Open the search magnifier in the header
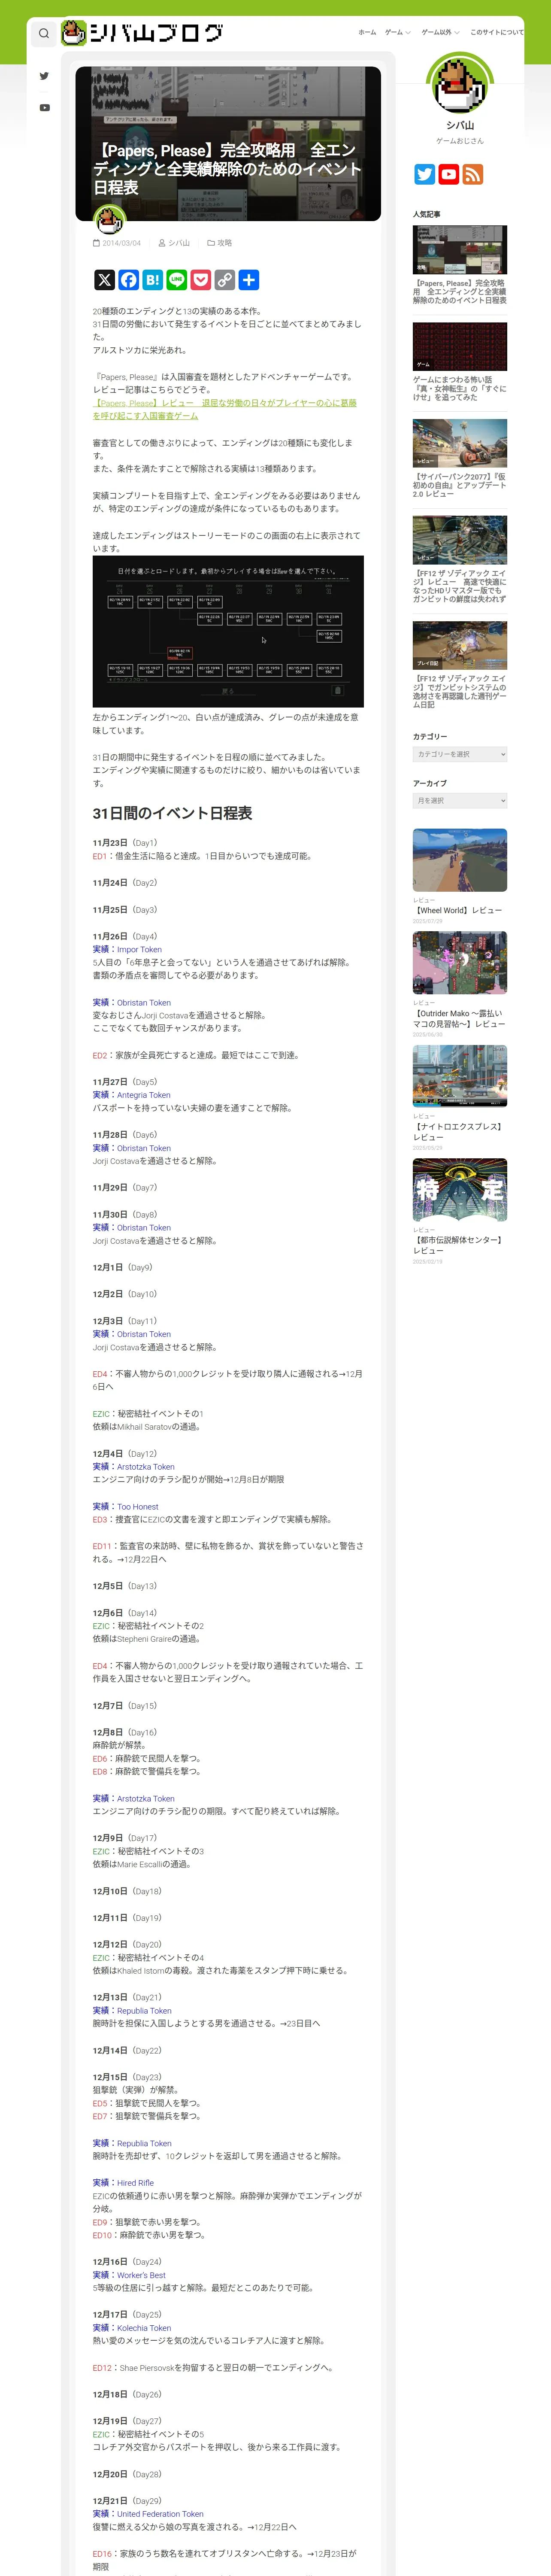The height and width of the screenshot is (2576, 551). (44, 33)
